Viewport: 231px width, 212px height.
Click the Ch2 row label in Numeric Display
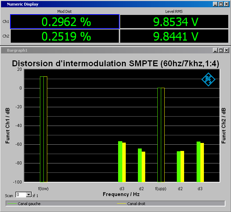point(6,36)
